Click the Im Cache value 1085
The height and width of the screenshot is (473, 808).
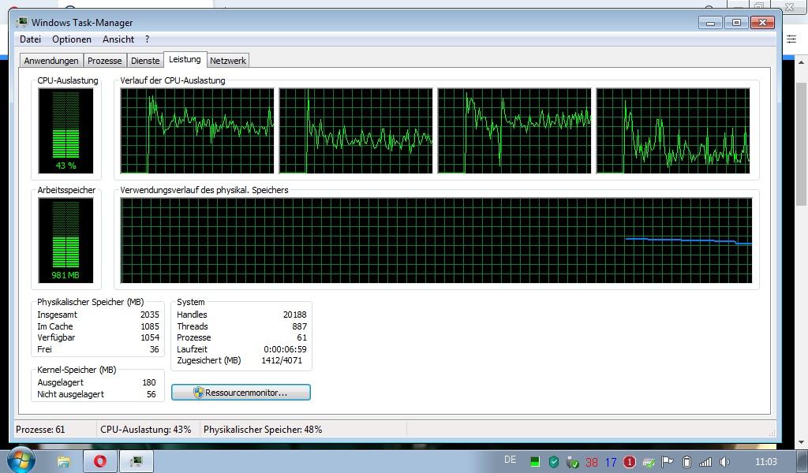(x=149, y=326)
